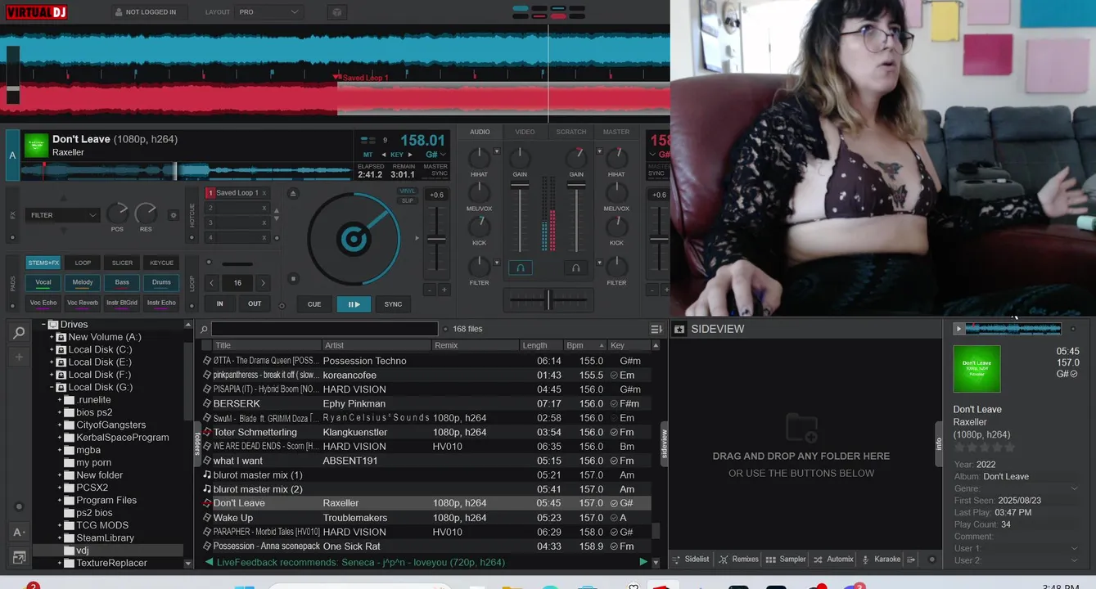Toggle VINYL mode on deck A
Screen dimensions: 1096x589
tap(407, 191)
